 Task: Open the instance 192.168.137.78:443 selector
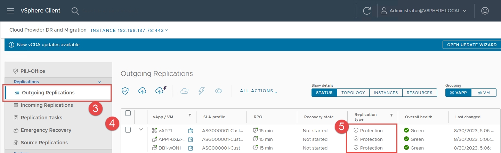[x=129, y=30]
